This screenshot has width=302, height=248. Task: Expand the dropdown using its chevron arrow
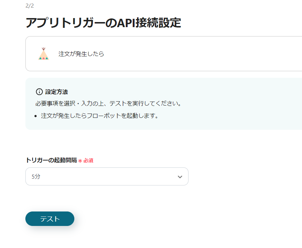(180, 177)
